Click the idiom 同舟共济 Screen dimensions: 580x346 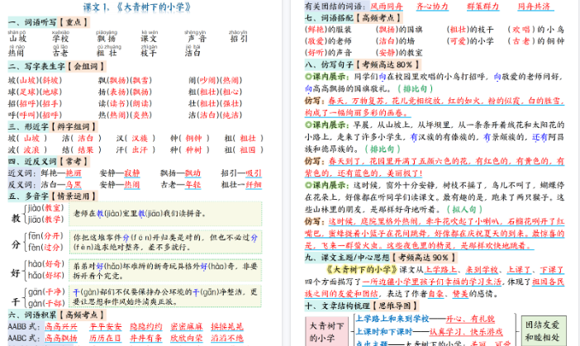click(x=534, y=7)
